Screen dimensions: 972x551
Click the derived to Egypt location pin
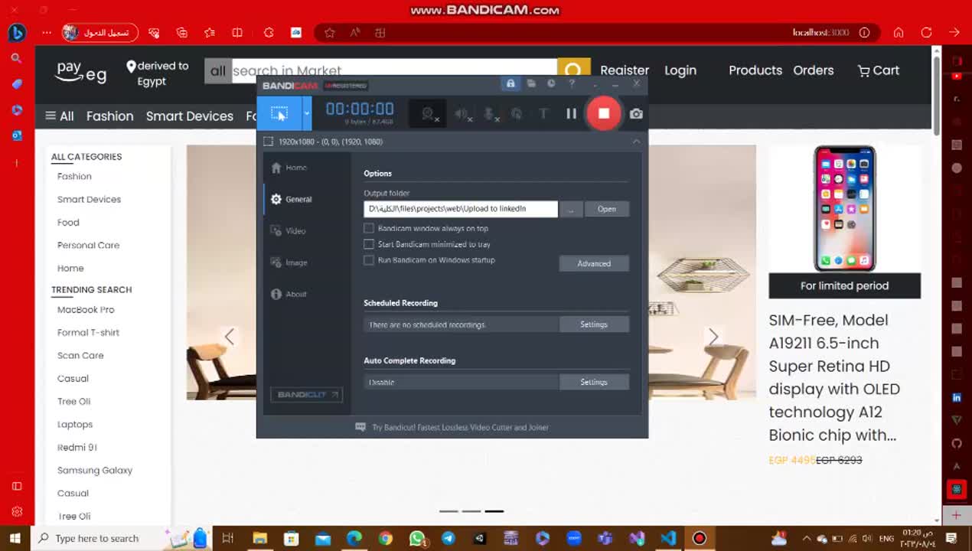tap(131, 66)
